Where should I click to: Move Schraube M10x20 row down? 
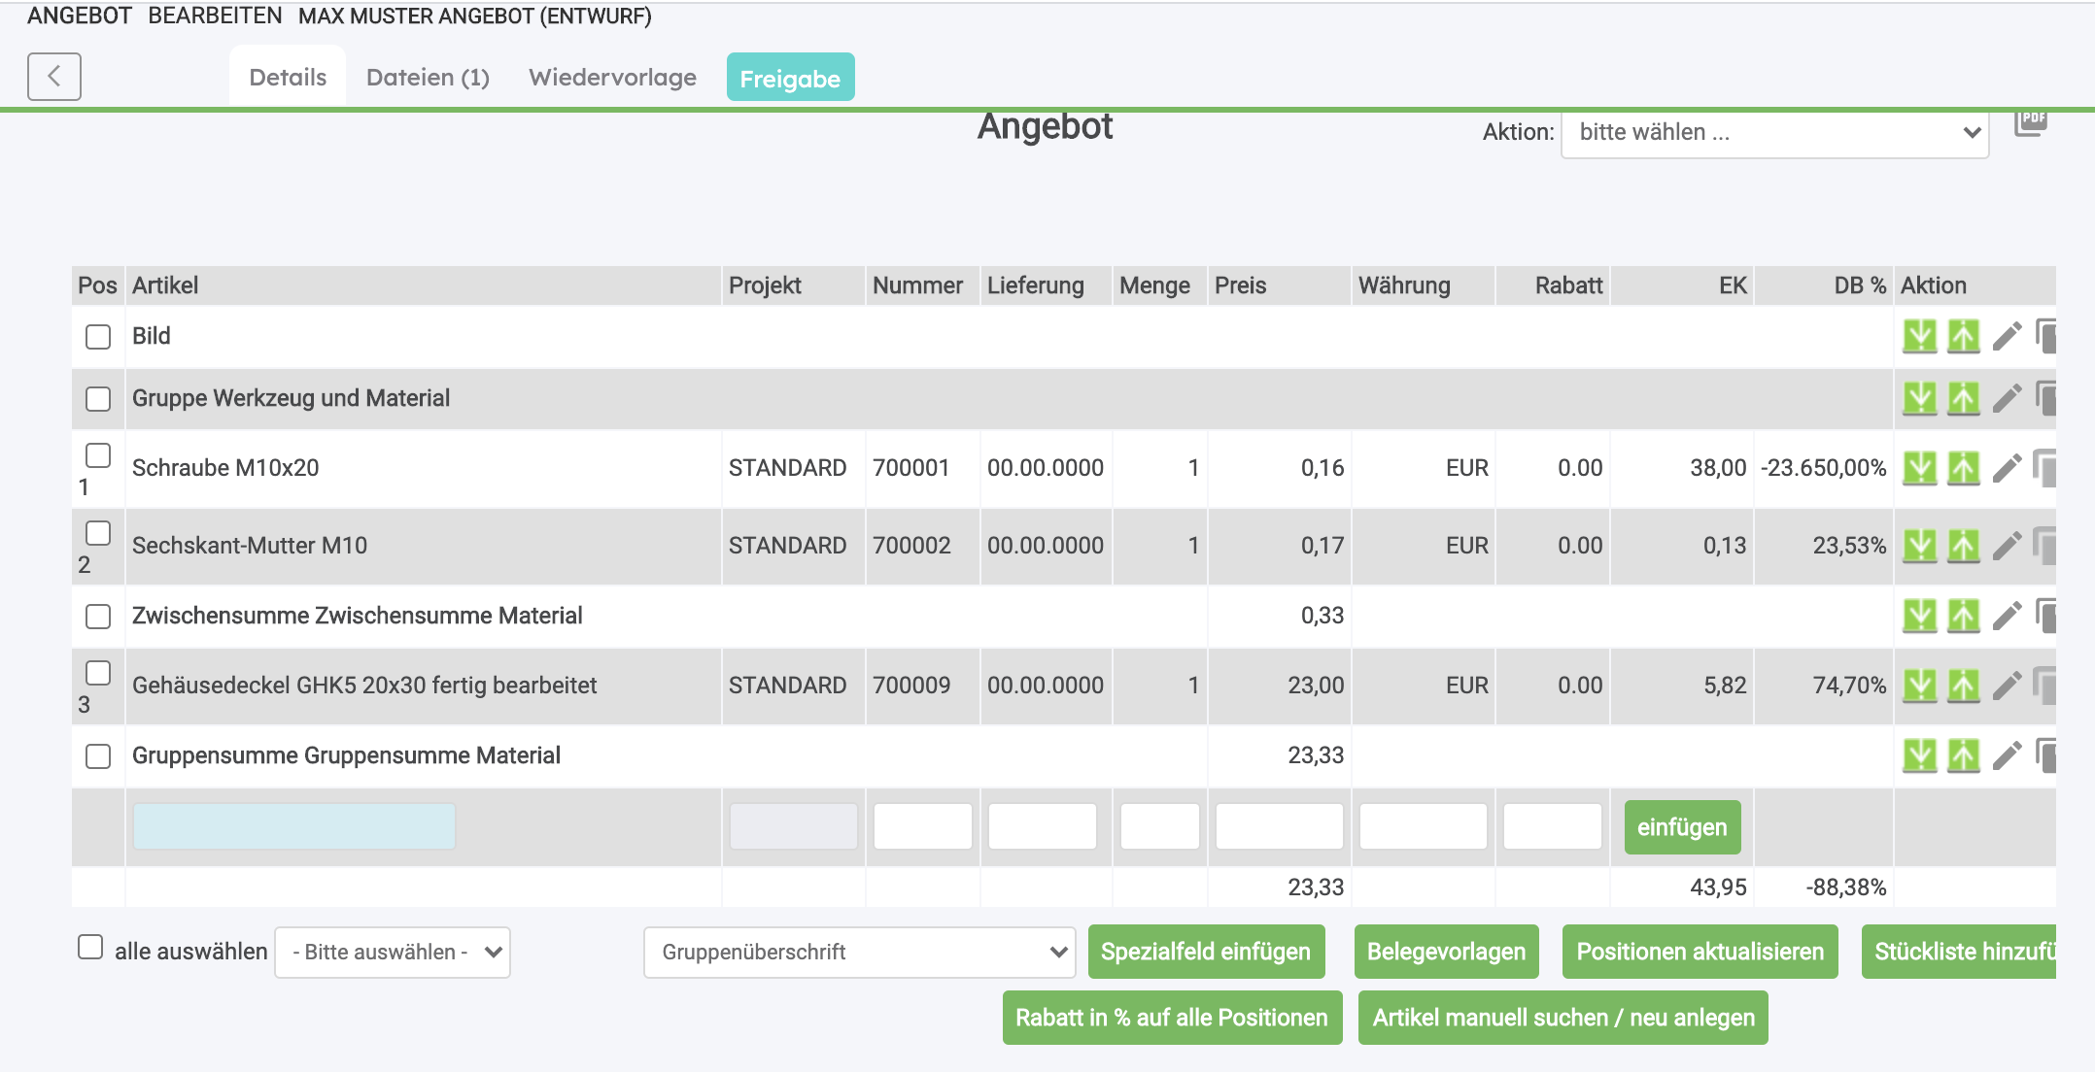point(1919,469)
